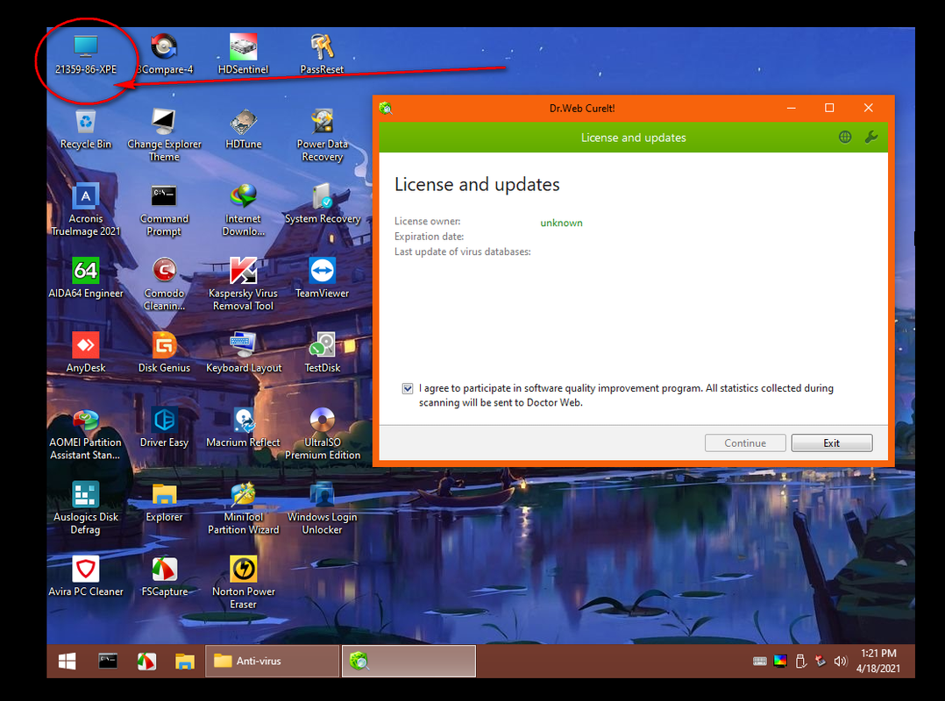
Task: Open Keyboard Layout shortcut
Action: [x=243, y=353]
